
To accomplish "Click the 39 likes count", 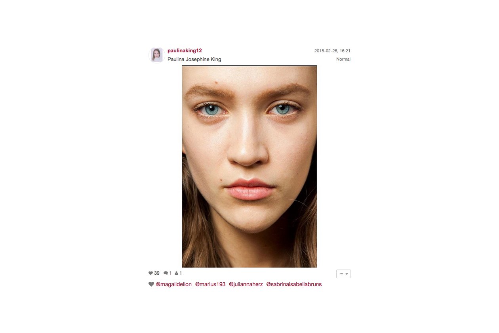I will (157, 273).
